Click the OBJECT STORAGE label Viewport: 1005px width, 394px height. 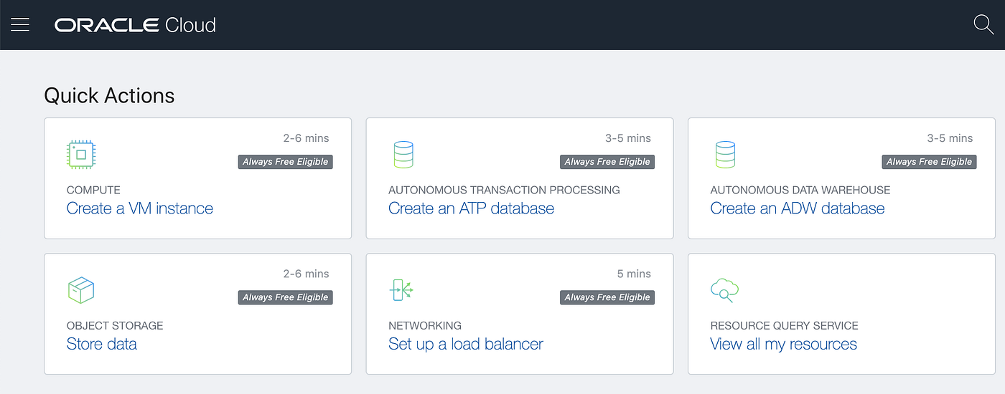(x=115, y=325)
